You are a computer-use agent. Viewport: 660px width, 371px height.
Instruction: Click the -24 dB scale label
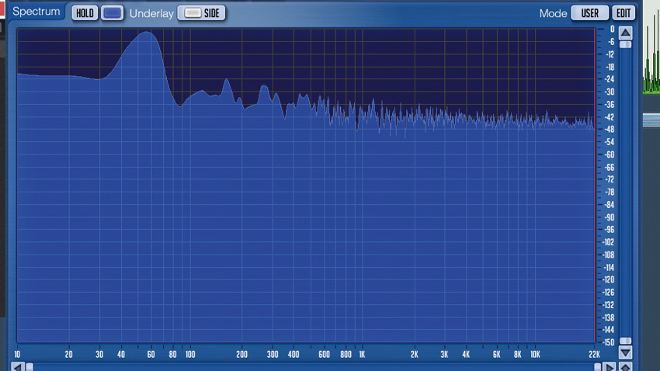609,79
